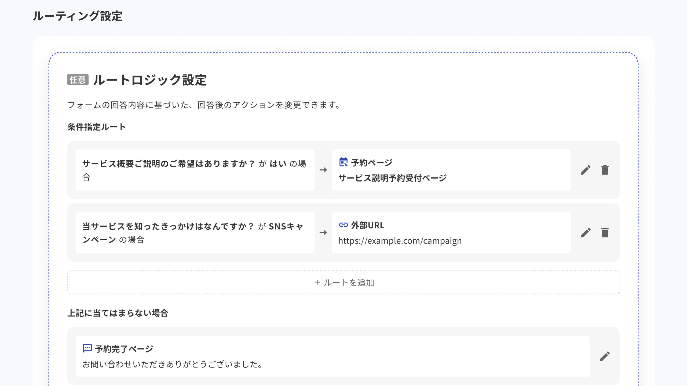
Task: Click the サービス概要ご説明 condition box
Action: [x=195, y=170]
